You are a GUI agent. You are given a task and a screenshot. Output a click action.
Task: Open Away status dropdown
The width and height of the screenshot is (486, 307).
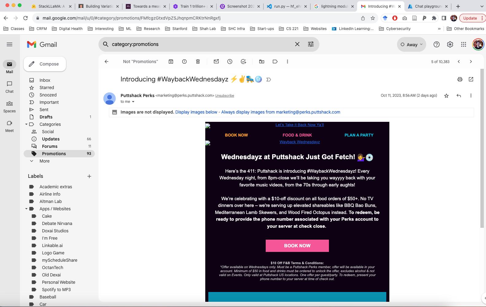tap(411, 44)
